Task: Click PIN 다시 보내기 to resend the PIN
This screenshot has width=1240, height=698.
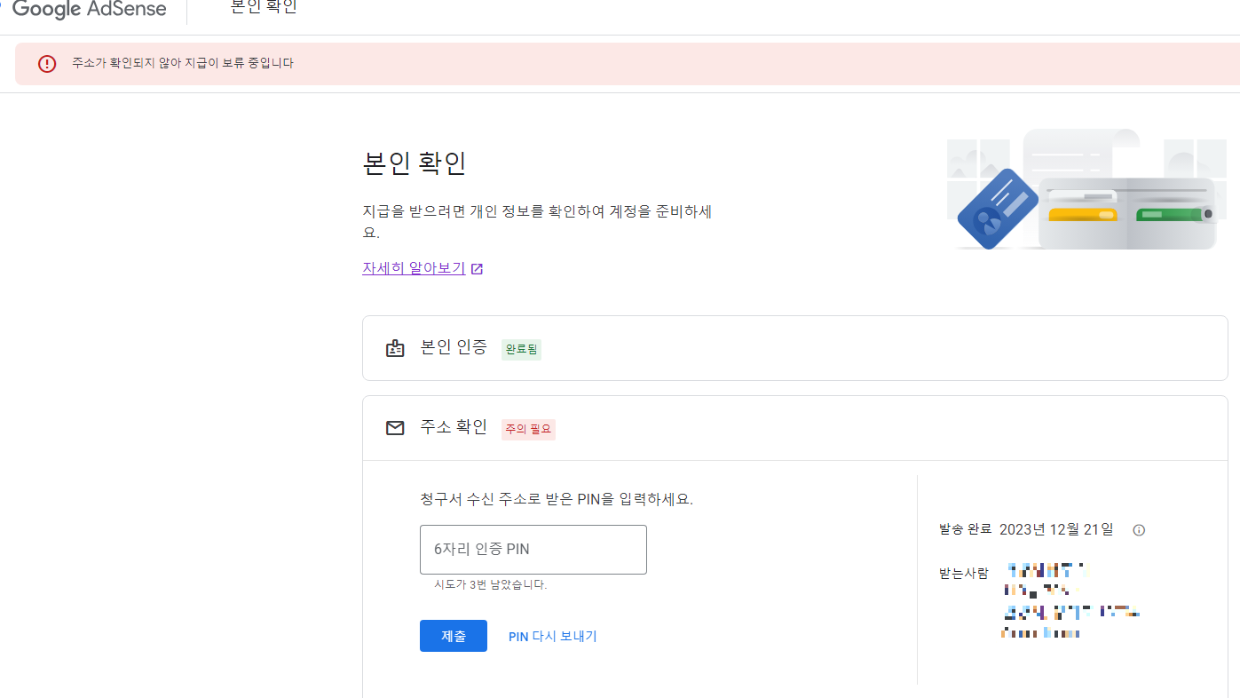Action: tap(552, 636)
